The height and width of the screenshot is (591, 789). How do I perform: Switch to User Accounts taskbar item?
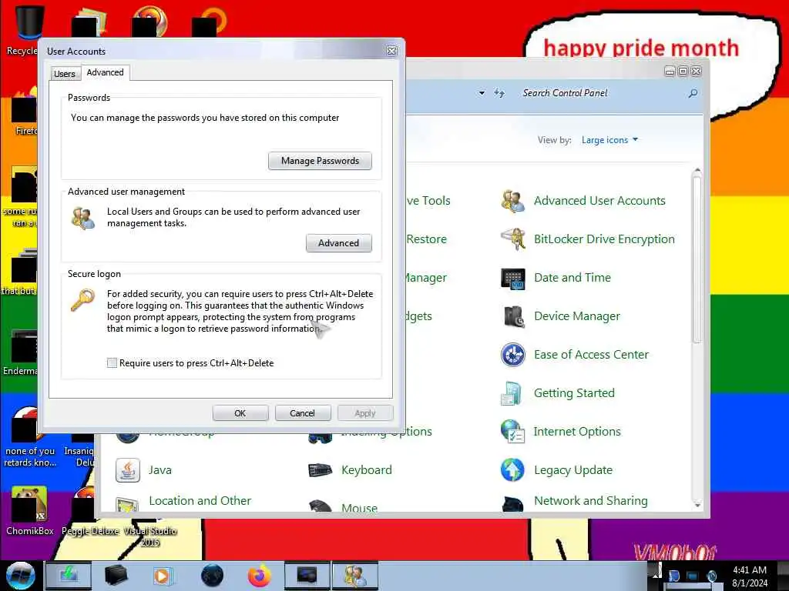pyautogui.click(x=354, y=576)
